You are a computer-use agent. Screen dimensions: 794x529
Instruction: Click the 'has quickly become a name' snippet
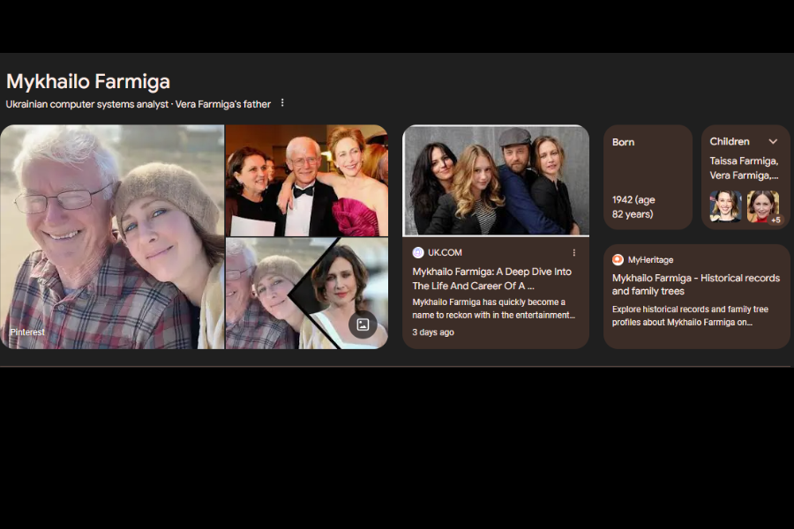494,309
